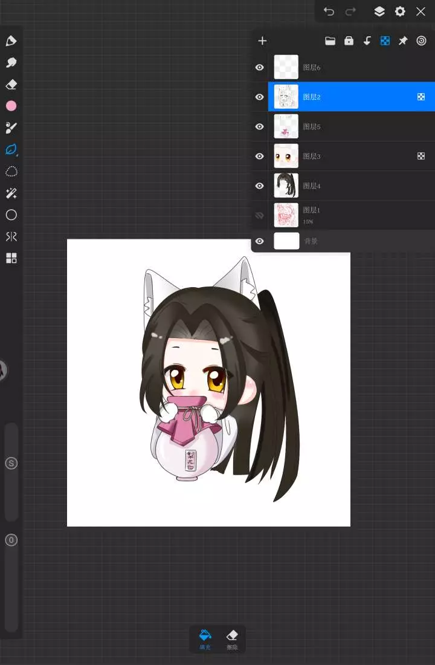This screenshot has width=435, height=665.
Task: Select the 图层4 hair thumbnail
Action: (x=286, y=186)
